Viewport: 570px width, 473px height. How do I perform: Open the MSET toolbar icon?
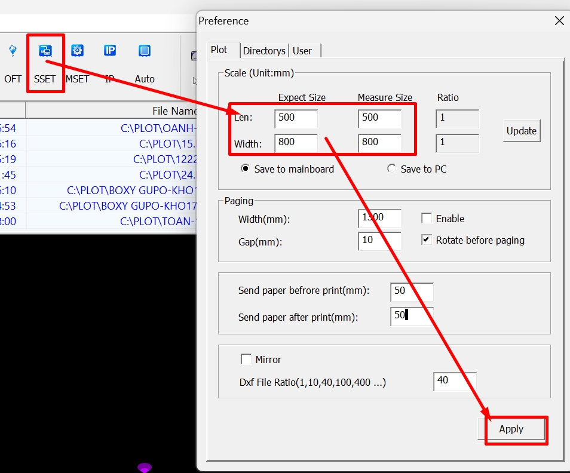[77, 51]
